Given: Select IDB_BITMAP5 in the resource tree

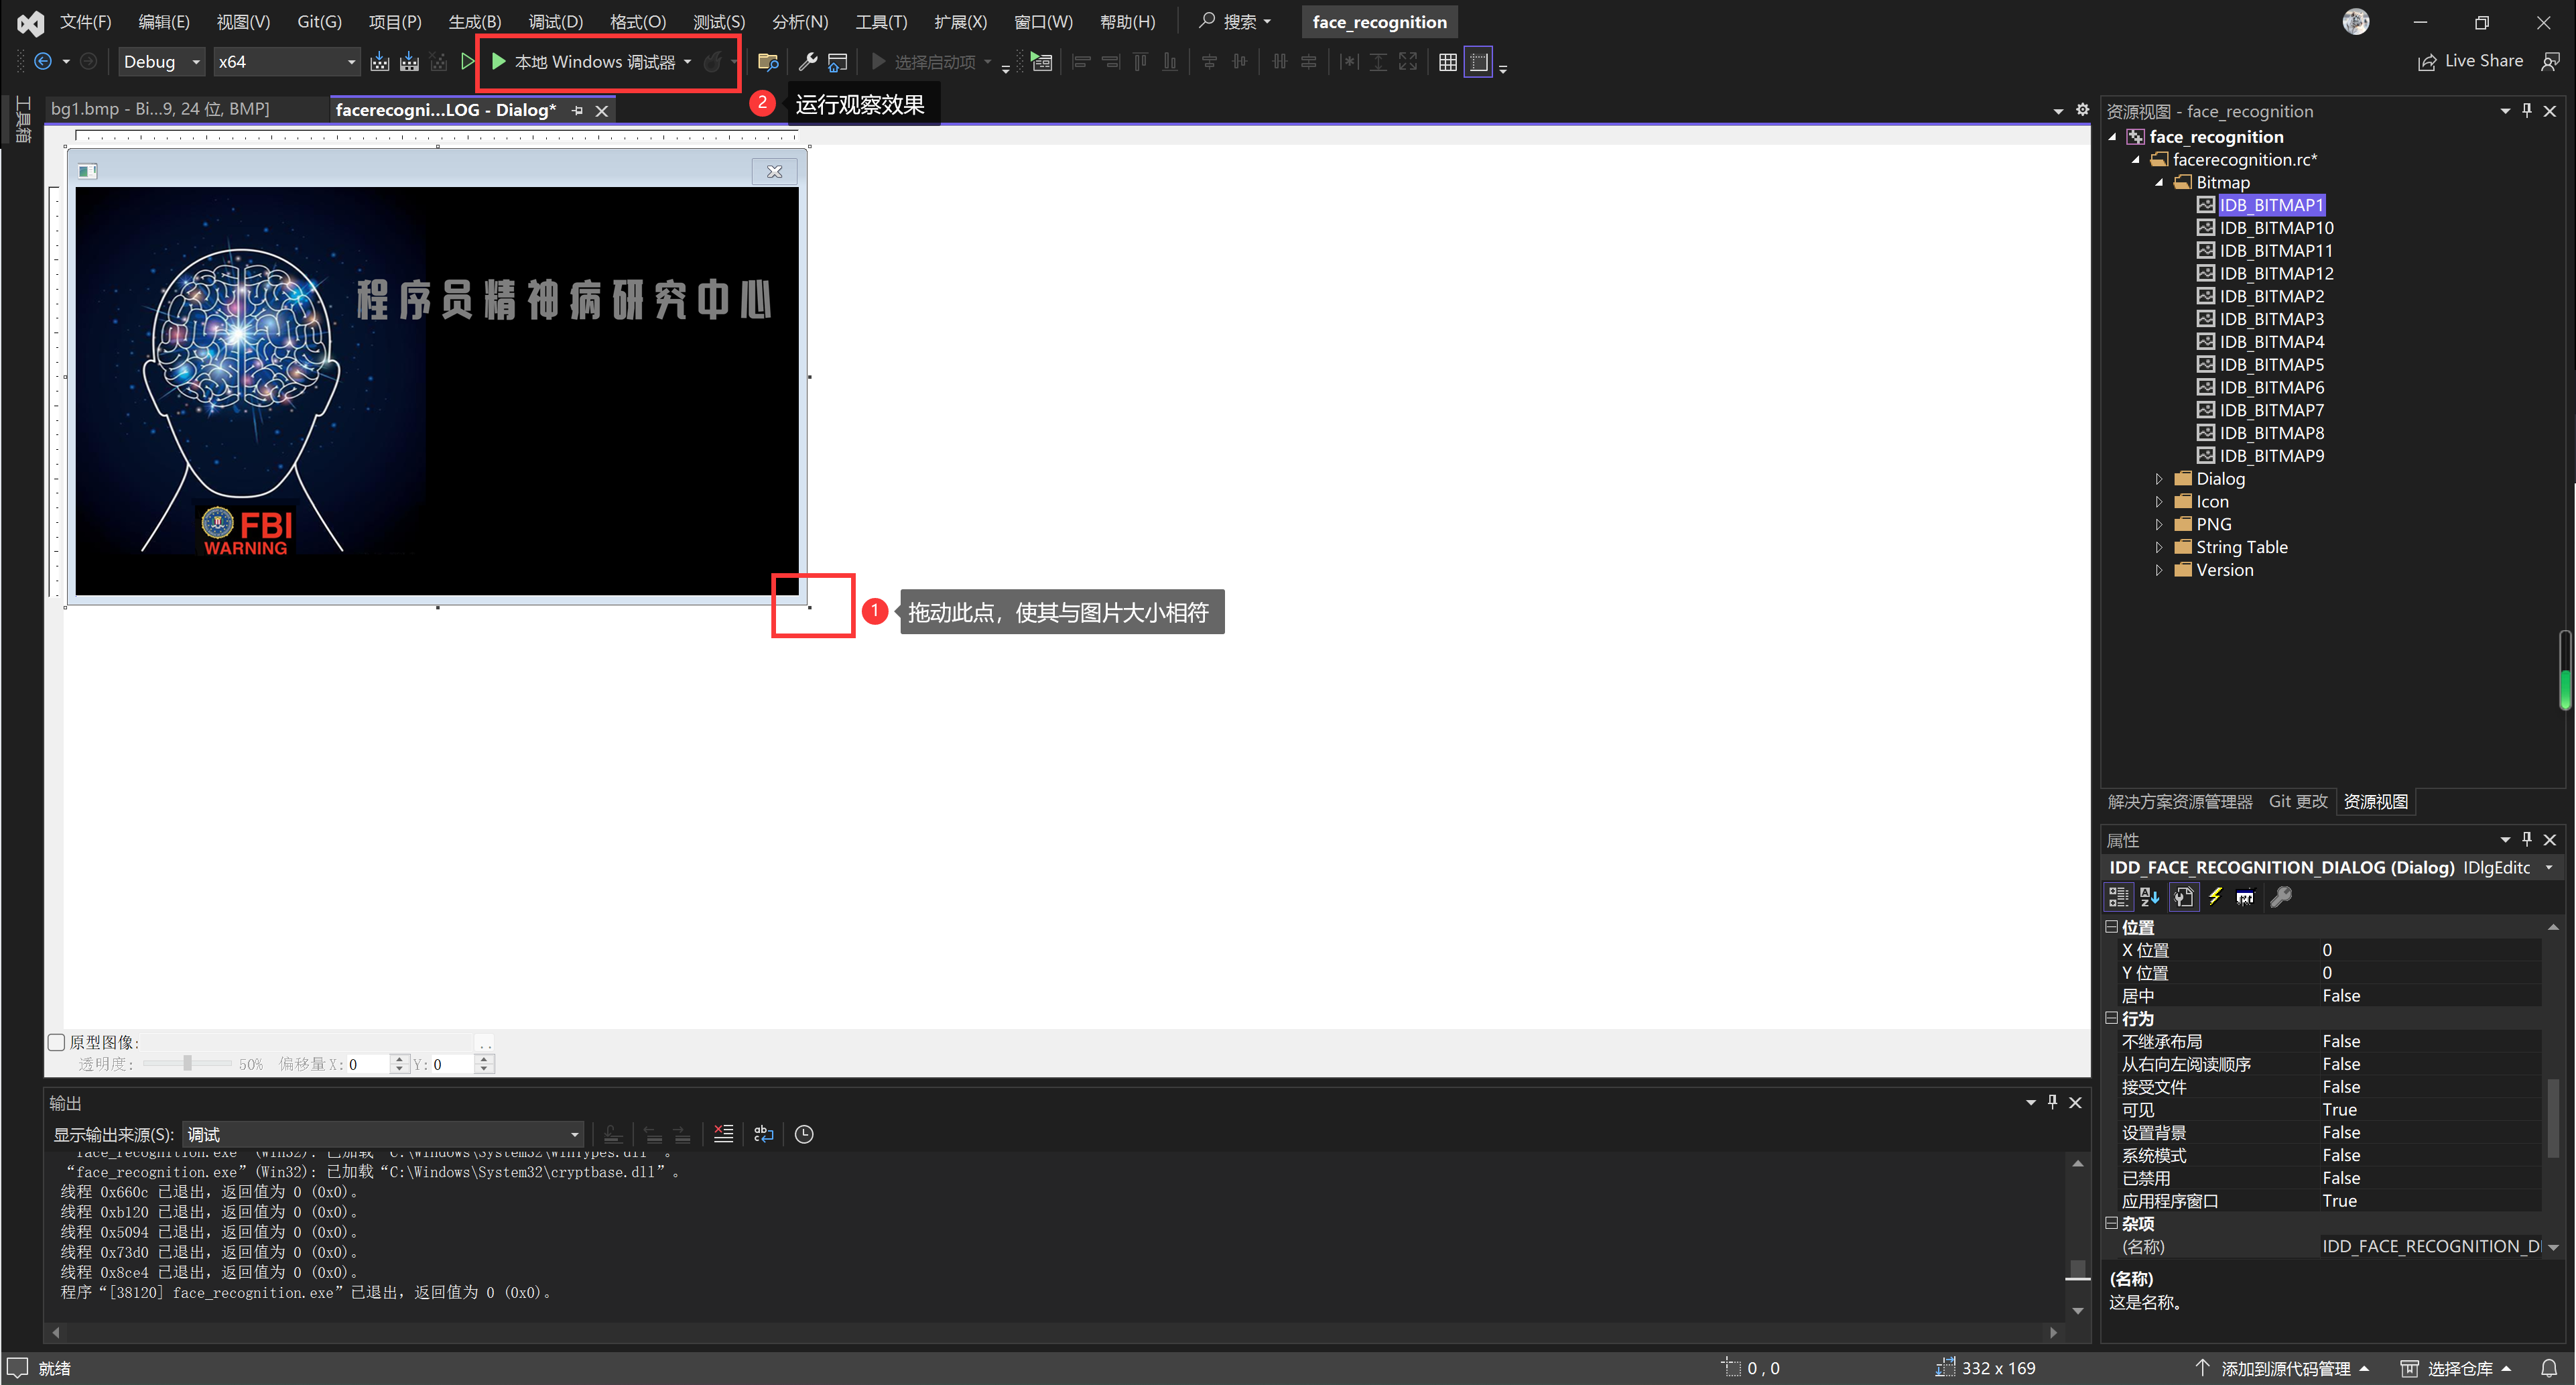Looking at the screenshot, I should pos(2271,364).
